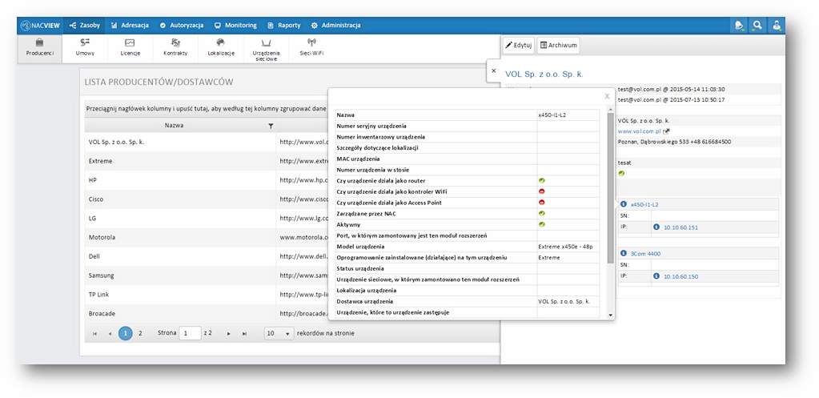This screenshot has height=398, width=819.
Task: Click the Edytuj button
Action: [519, 46]
